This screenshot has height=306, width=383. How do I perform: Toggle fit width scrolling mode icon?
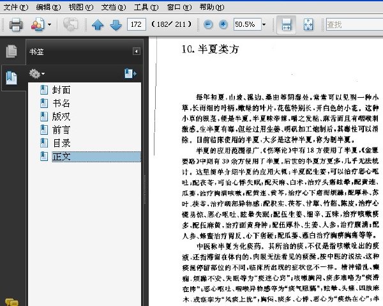pyautogui.click(x=286, y=24)
